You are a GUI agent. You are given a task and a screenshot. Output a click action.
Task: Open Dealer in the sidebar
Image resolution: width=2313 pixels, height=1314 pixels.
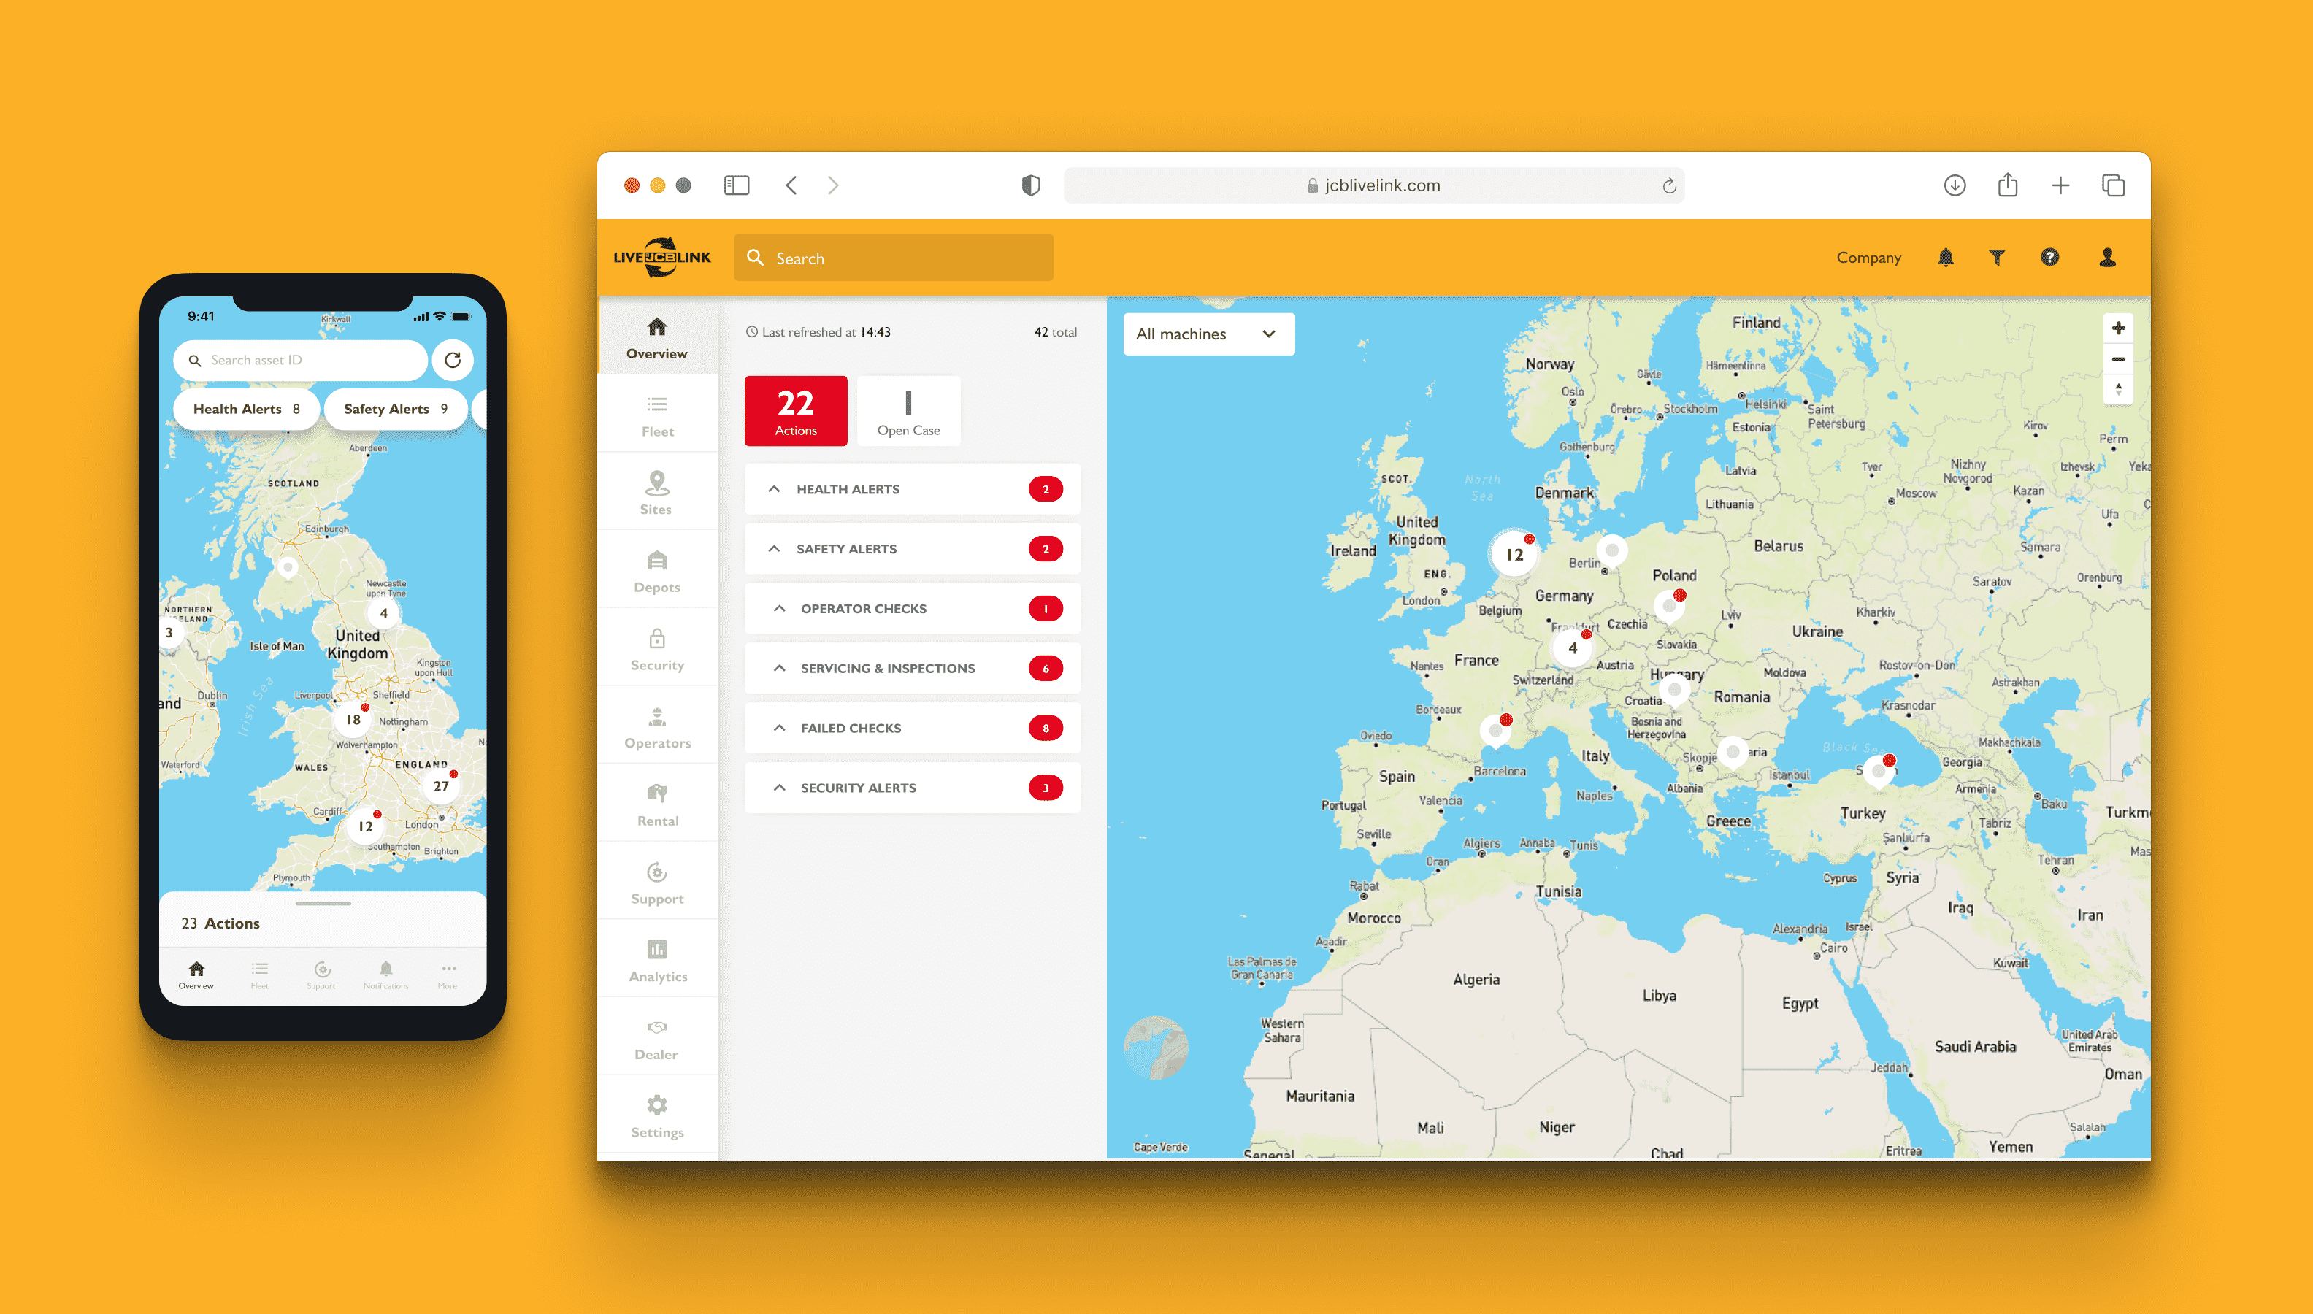point(657,1039)
